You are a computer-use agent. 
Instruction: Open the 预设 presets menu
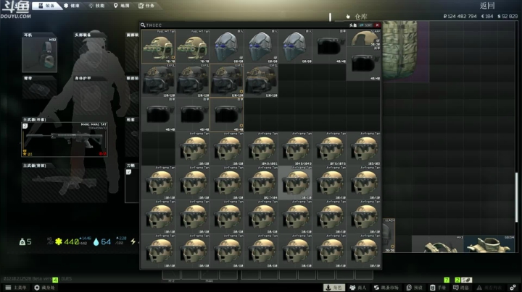pyautogui.click(x=415, y=288)
